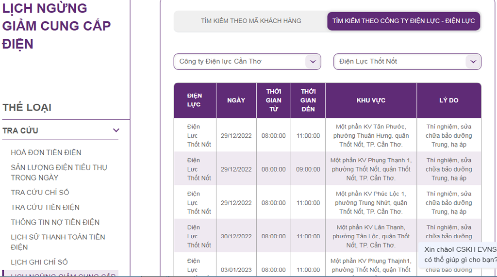Click the KV Phúc Lộc 1 area cell

[371, 202]
